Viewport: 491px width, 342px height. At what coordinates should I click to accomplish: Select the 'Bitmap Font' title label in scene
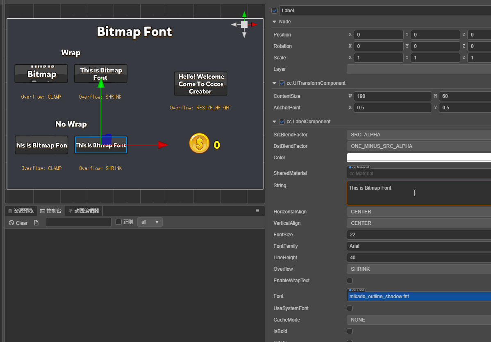tap(135, 32)
